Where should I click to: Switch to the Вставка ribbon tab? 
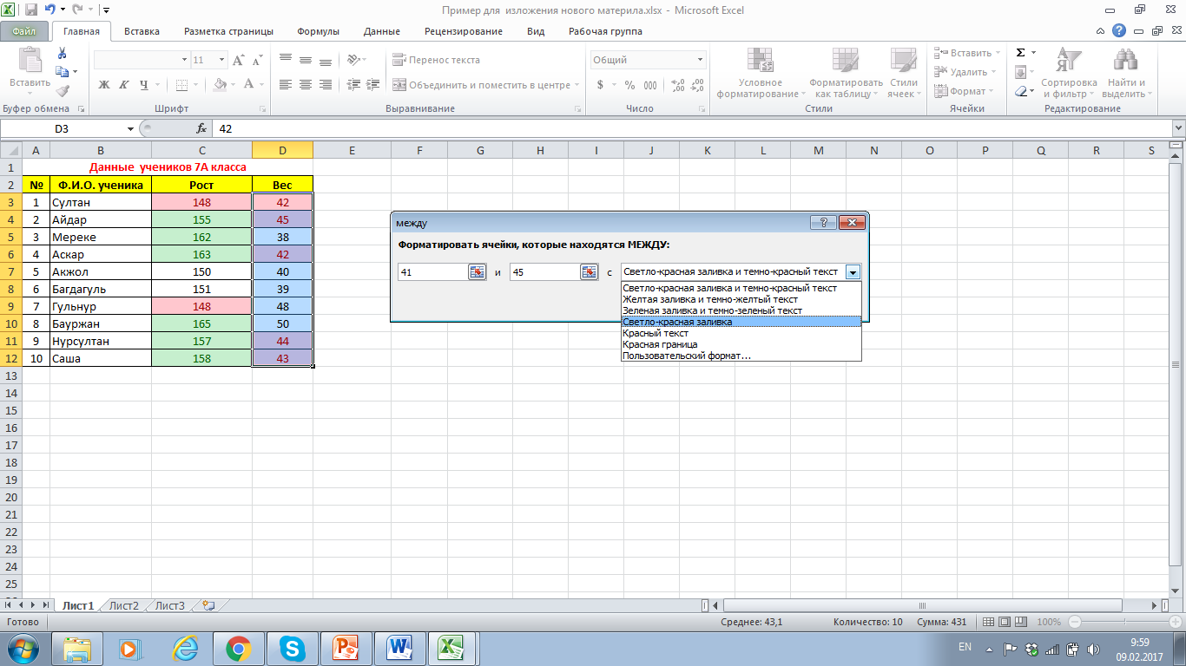point(142,31)
